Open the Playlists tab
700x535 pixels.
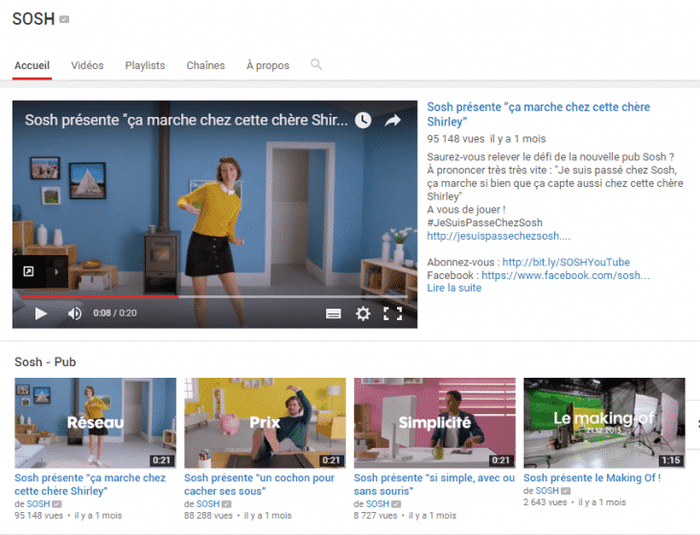coord(145,65)
